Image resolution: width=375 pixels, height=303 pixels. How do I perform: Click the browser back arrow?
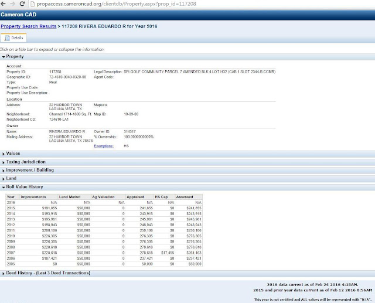pos(3,4)
